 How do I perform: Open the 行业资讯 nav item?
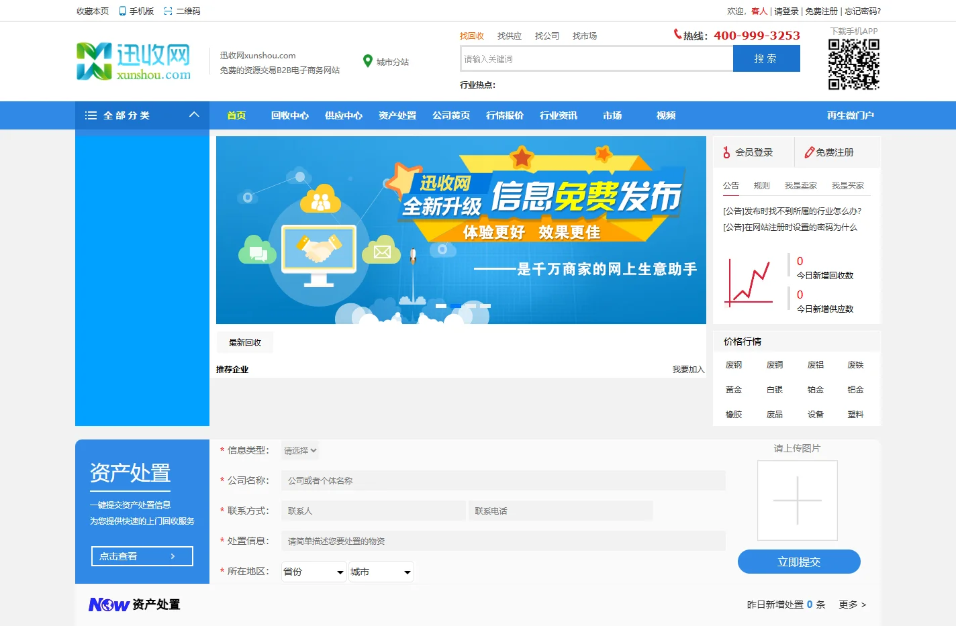coord(559,115)
